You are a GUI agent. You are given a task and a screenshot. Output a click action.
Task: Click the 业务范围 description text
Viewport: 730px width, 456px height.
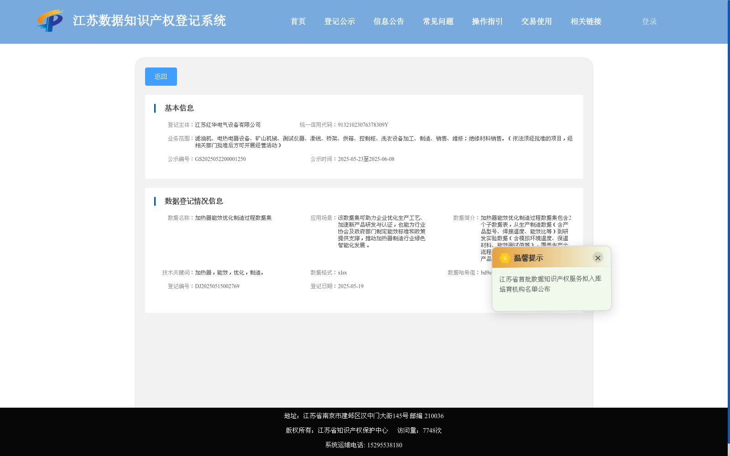(384, 142)
